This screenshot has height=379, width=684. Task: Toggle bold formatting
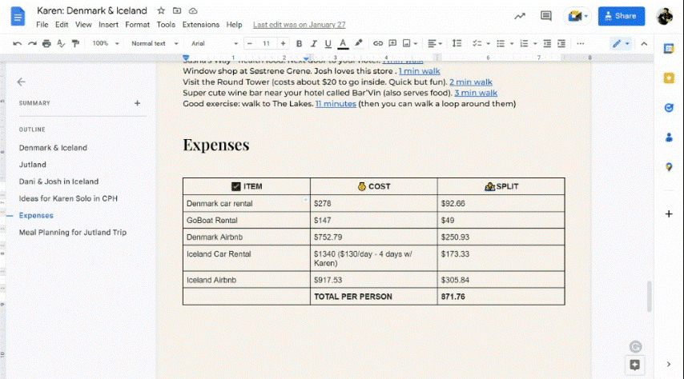300,43
